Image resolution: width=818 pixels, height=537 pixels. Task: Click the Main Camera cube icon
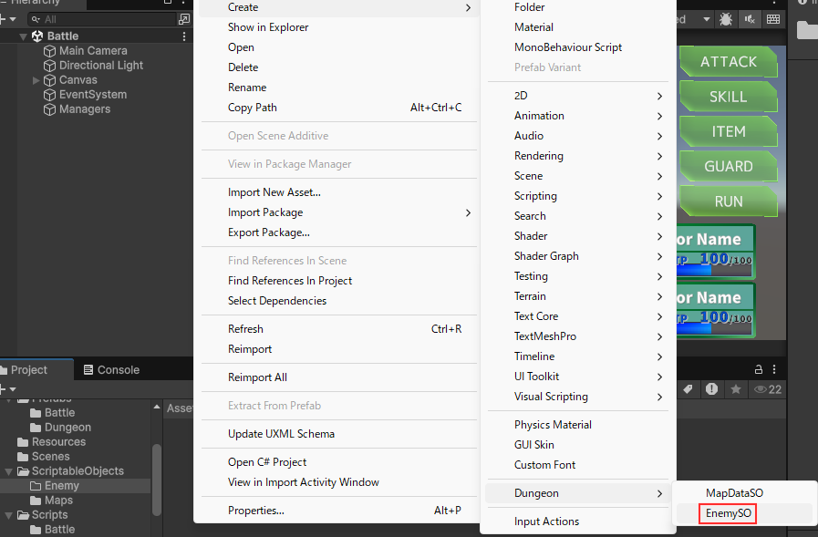[49, 51]
